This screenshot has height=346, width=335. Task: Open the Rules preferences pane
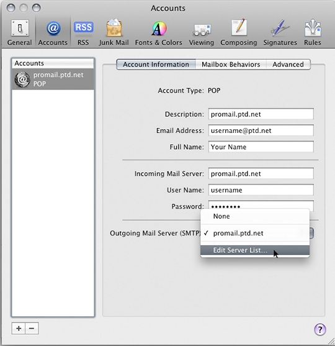[x=313, y=32]
